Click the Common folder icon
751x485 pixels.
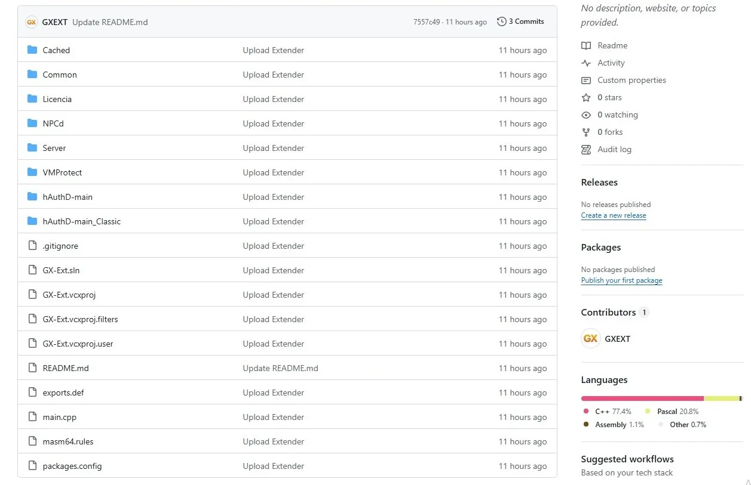(x=32, y=75)
